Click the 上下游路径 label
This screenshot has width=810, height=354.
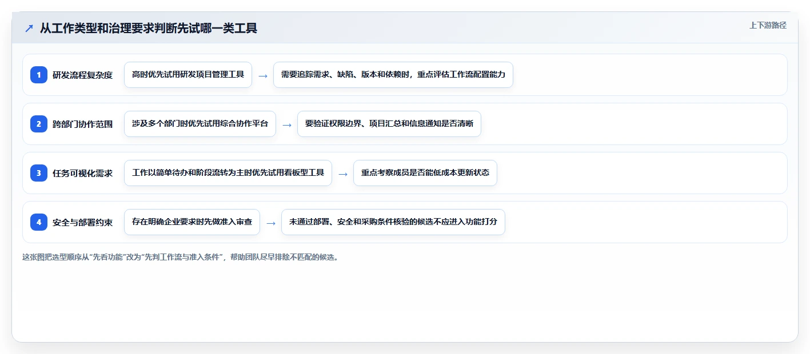click(768, 25)
